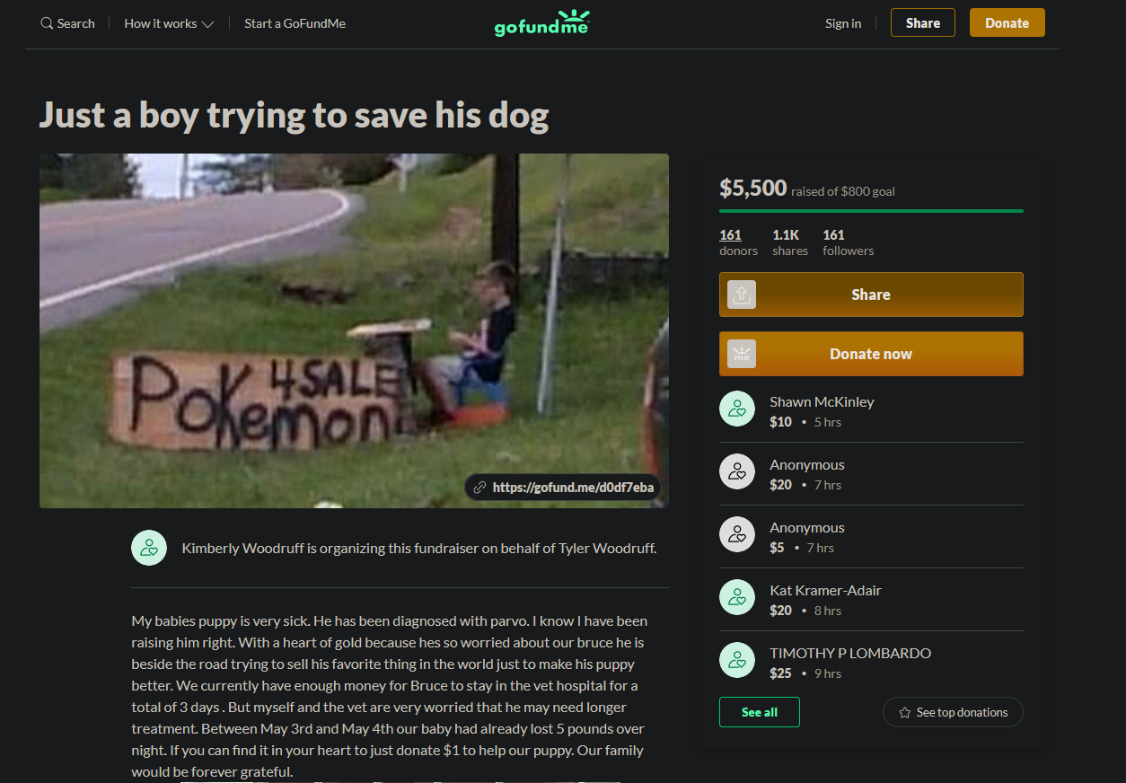Click the organizer avatar beside Kimberly Woodruff
1126x783 pixels.
149,548
